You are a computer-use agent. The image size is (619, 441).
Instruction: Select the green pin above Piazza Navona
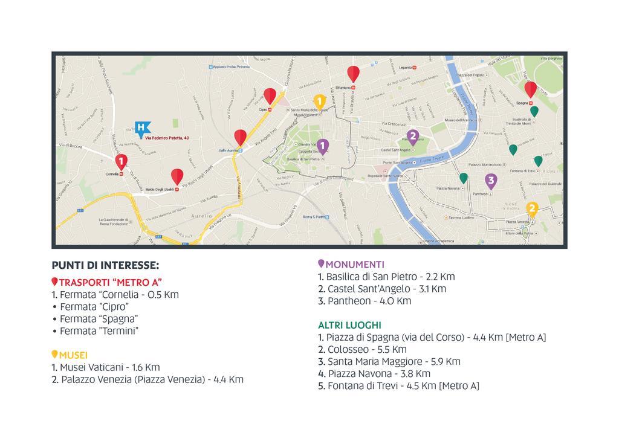(464, 178)
